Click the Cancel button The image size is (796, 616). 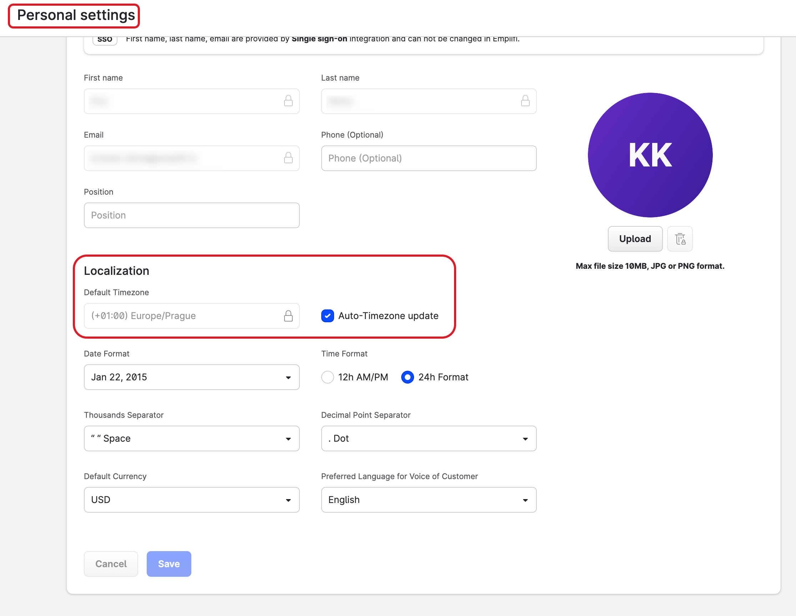point(110,564)
